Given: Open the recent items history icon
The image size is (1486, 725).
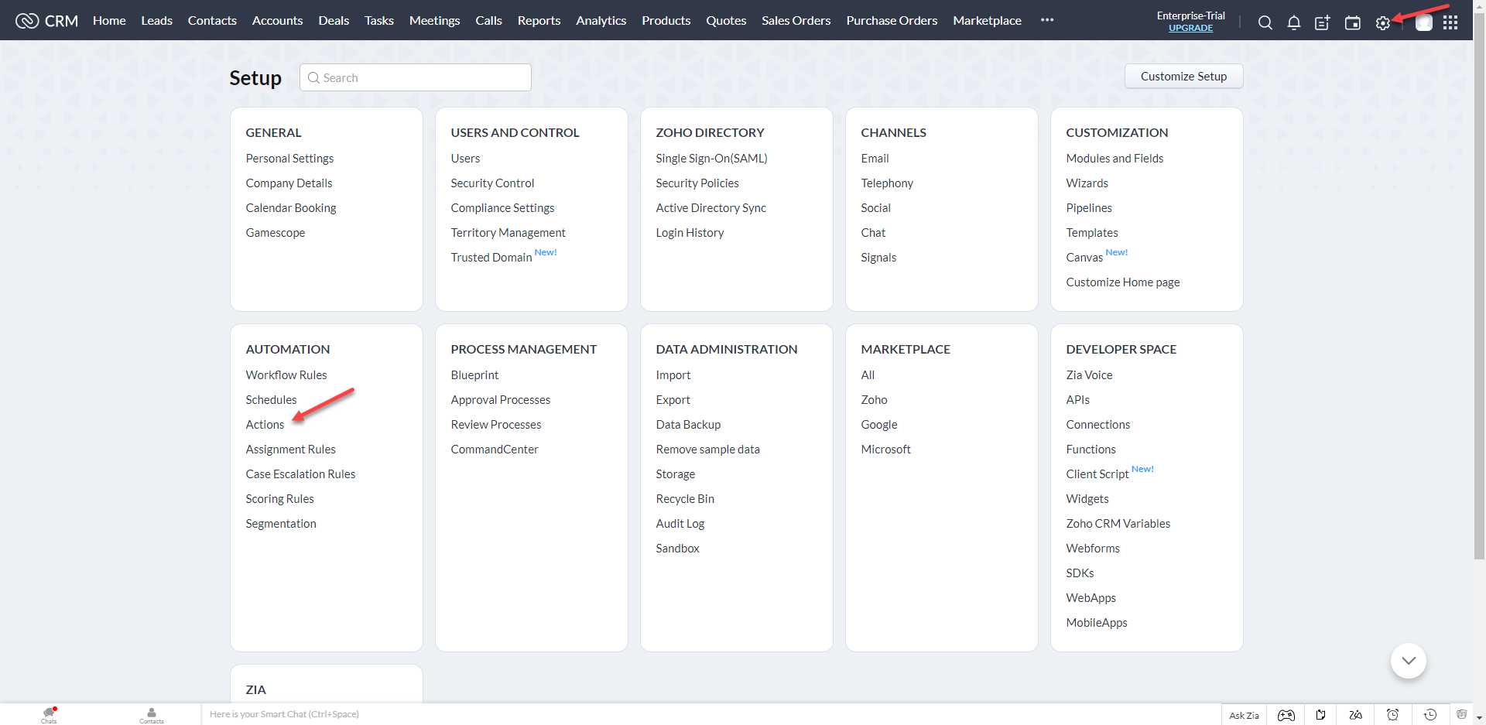Looking at the screenshot, I should pyautogui.click(x=1430, y=715).
